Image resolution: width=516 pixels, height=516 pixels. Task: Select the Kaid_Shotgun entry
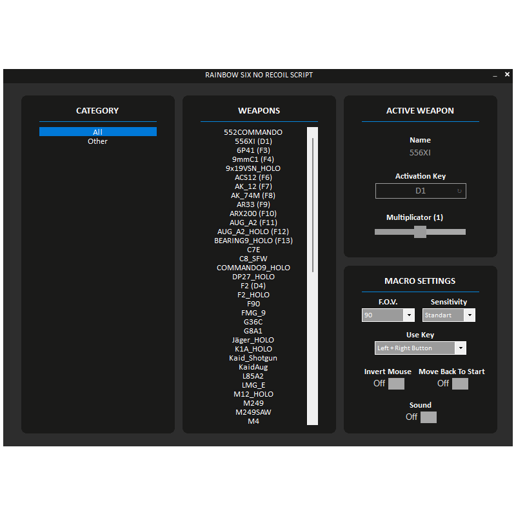[253, 358]
